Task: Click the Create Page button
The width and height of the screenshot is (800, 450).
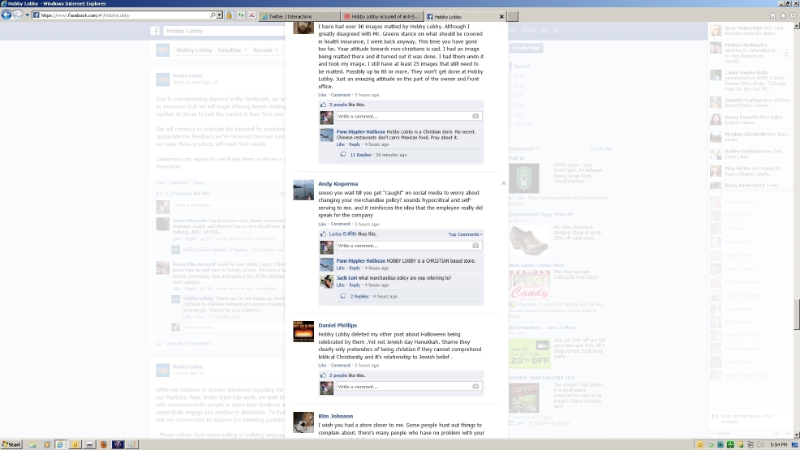Action: point(526,48)
